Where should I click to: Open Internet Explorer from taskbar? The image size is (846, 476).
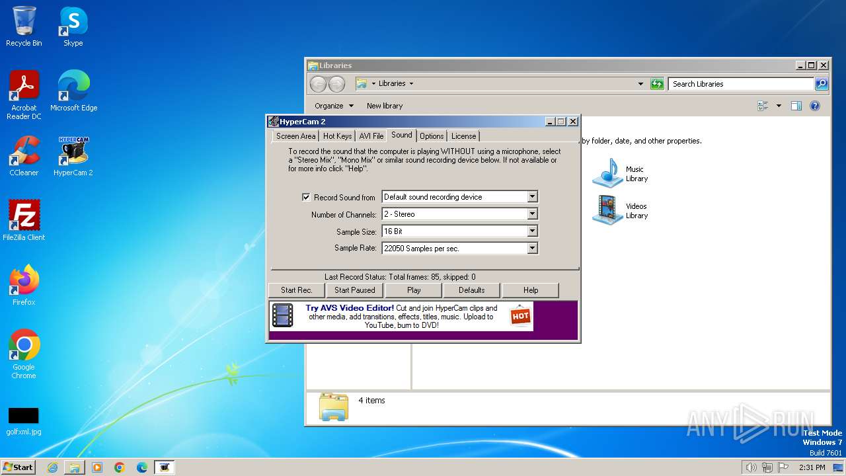(x=52, y=467)
